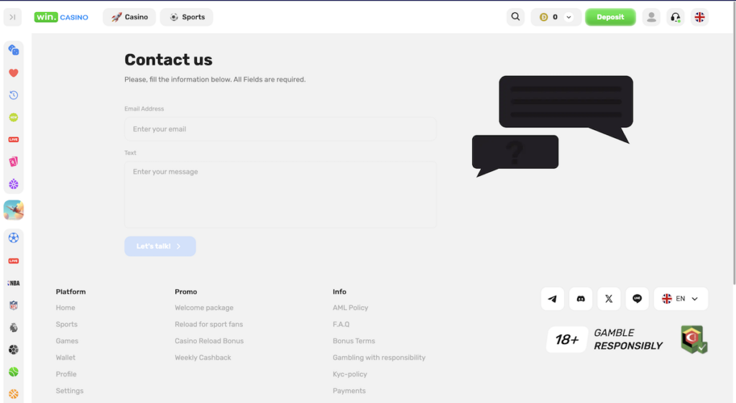Open search with the magnifier icon

[515, 17]
